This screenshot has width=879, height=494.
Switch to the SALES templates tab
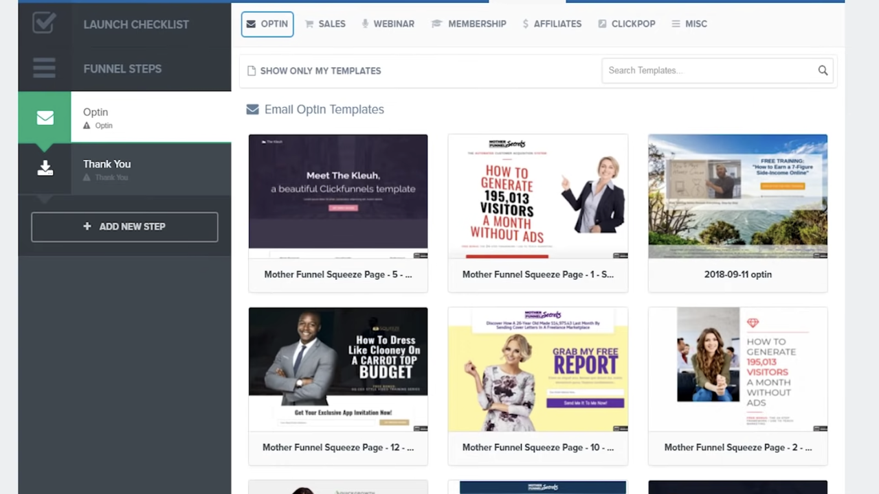click(324, 23)
